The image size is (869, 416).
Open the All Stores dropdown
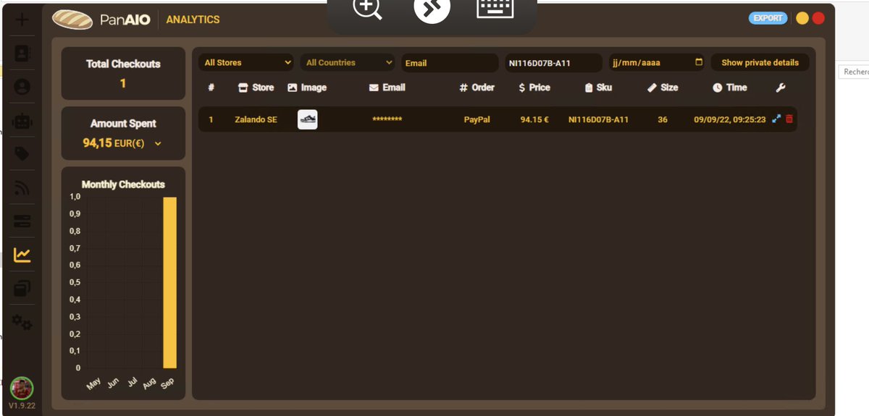(246, 63)
